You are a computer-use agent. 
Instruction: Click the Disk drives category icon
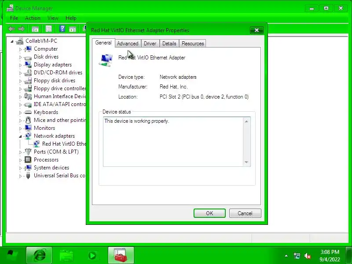[x=28, y=57]
